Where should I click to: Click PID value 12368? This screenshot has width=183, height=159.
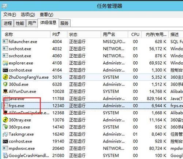pos(58,113)
